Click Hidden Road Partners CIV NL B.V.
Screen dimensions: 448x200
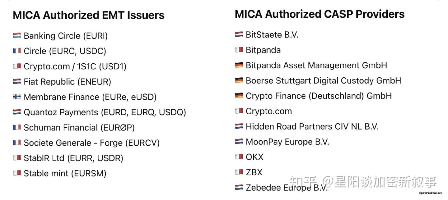click(x=312, y=127)
